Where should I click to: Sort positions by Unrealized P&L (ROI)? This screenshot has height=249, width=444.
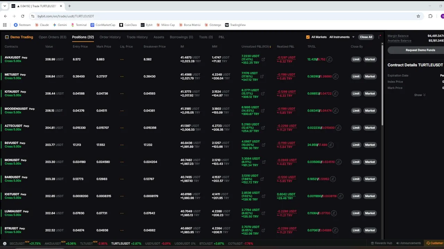(x=256, y=47)
